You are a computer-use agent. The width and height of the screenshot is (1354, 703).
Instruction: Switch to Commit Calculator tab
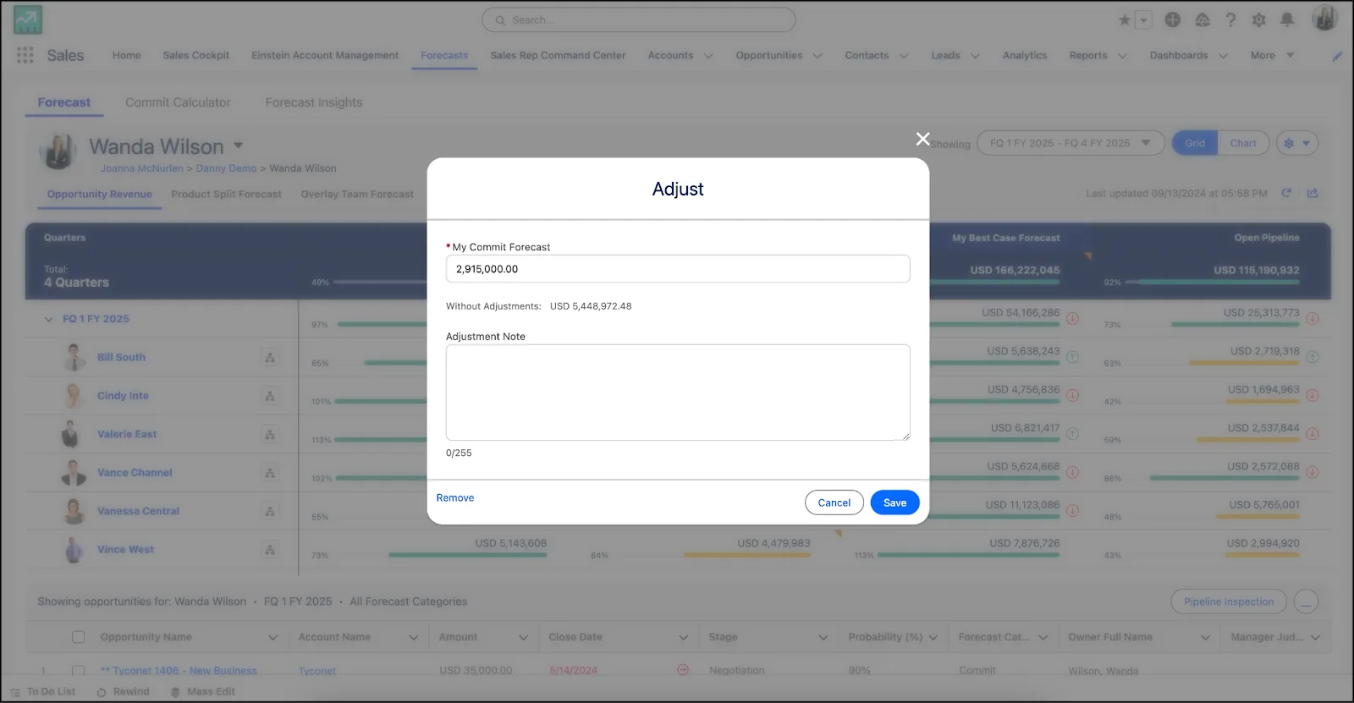(x=178, y=102)
